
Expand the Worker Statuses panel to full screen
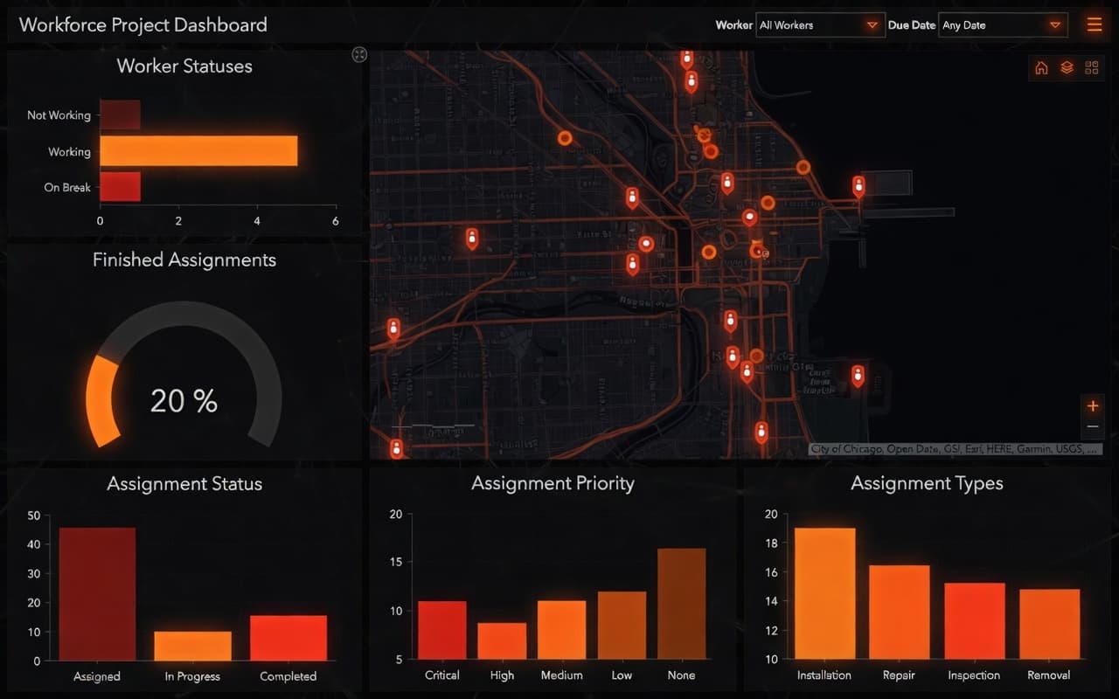[x=359, y=55]
